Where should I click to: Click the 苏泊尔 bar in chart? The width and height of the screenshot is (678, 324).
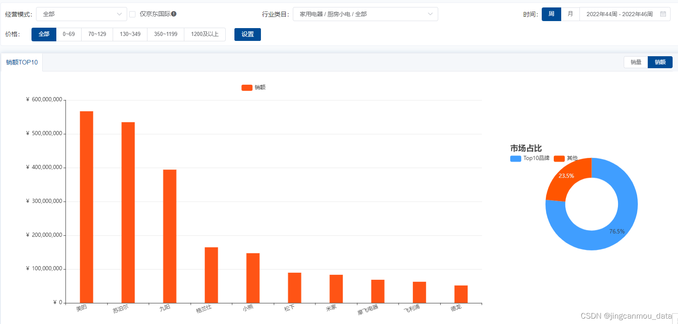coord(128,212)
